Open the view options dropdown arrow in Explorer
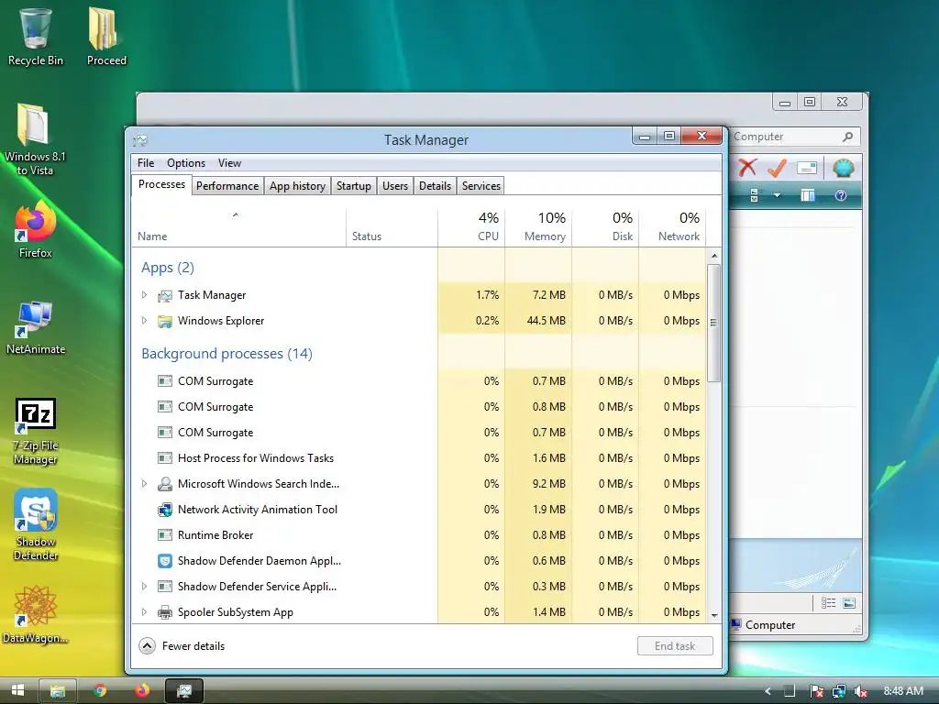The width and height of the screenshot is (939, 704). (777, 195)
